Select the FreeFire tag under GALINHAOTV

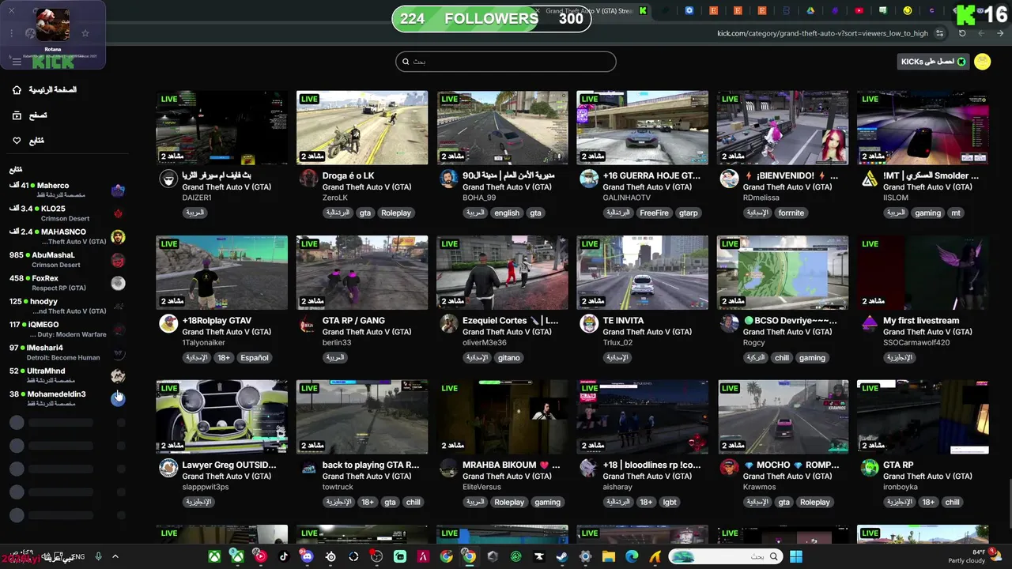[654, 213]
